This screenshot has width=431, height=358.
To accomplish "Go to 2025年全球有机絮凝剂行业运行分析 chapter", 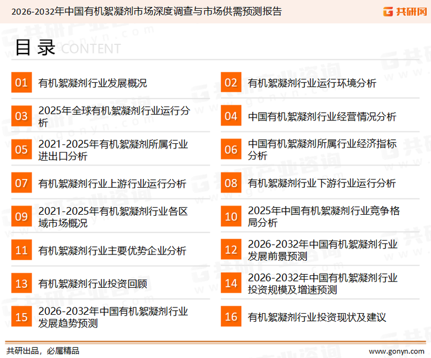I will (113, 116).
